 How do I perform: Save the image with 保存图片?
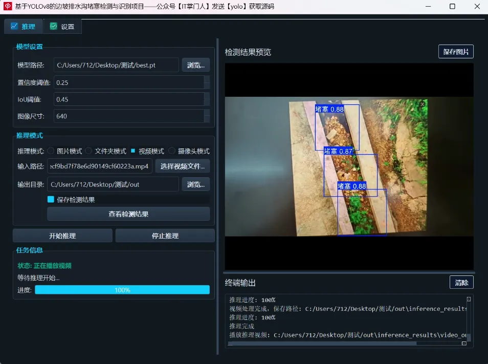pos(456,52)
